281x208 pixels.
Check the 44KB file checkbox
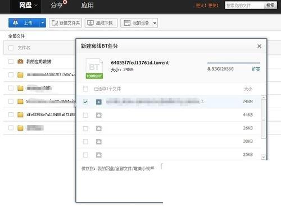tap(85, 115)
